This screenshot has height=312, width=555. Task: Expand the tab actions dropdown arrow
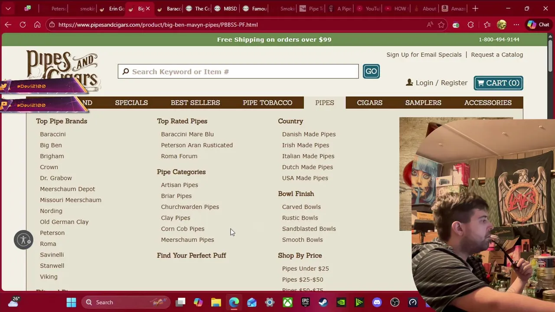pos(8,8)
